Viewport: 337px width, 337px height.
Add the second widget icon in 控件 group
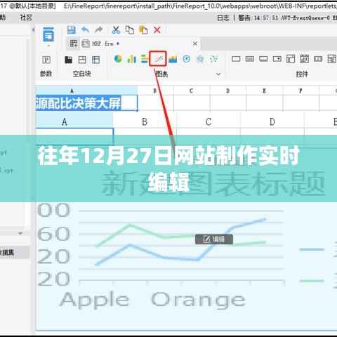click(250, 59)
